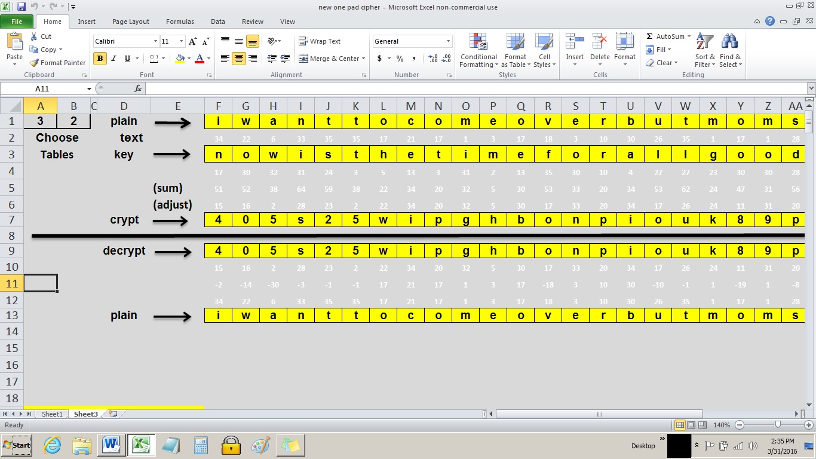Screen dimensions: 816x459
Task: Expand the Merge & Center dropdown arrow
Action: pos(364,59)
